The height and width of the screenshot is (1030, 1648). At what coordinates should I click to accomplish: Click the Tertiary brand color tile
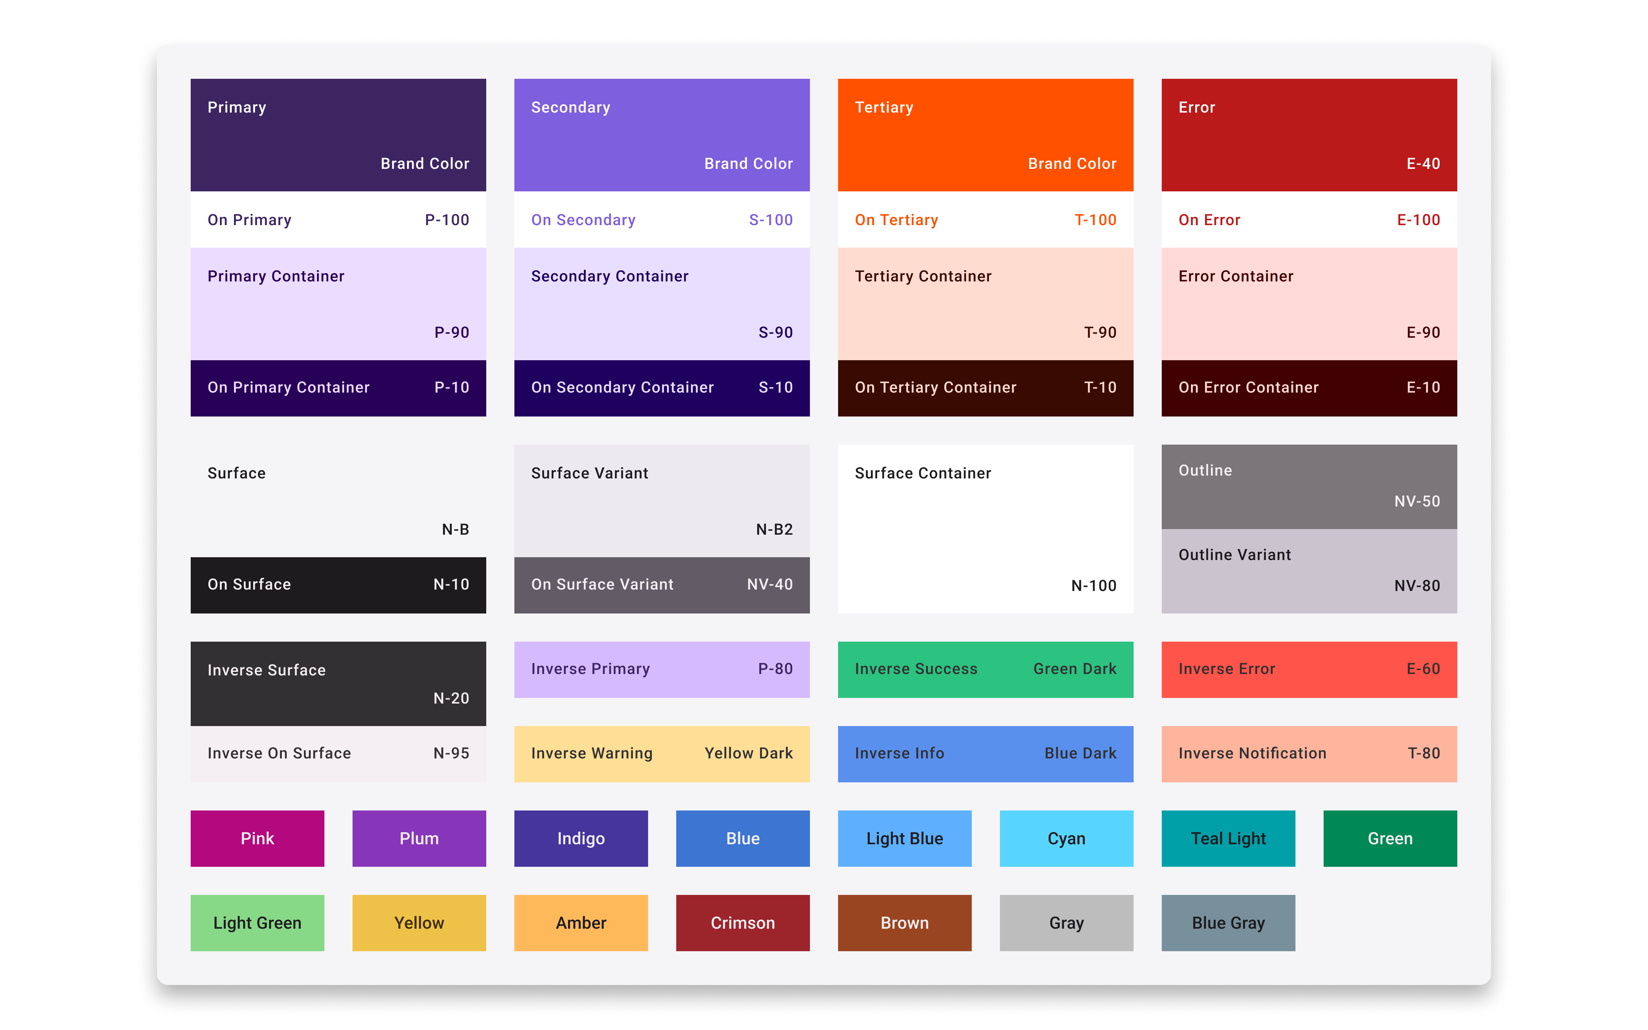(x=984, y=134)
